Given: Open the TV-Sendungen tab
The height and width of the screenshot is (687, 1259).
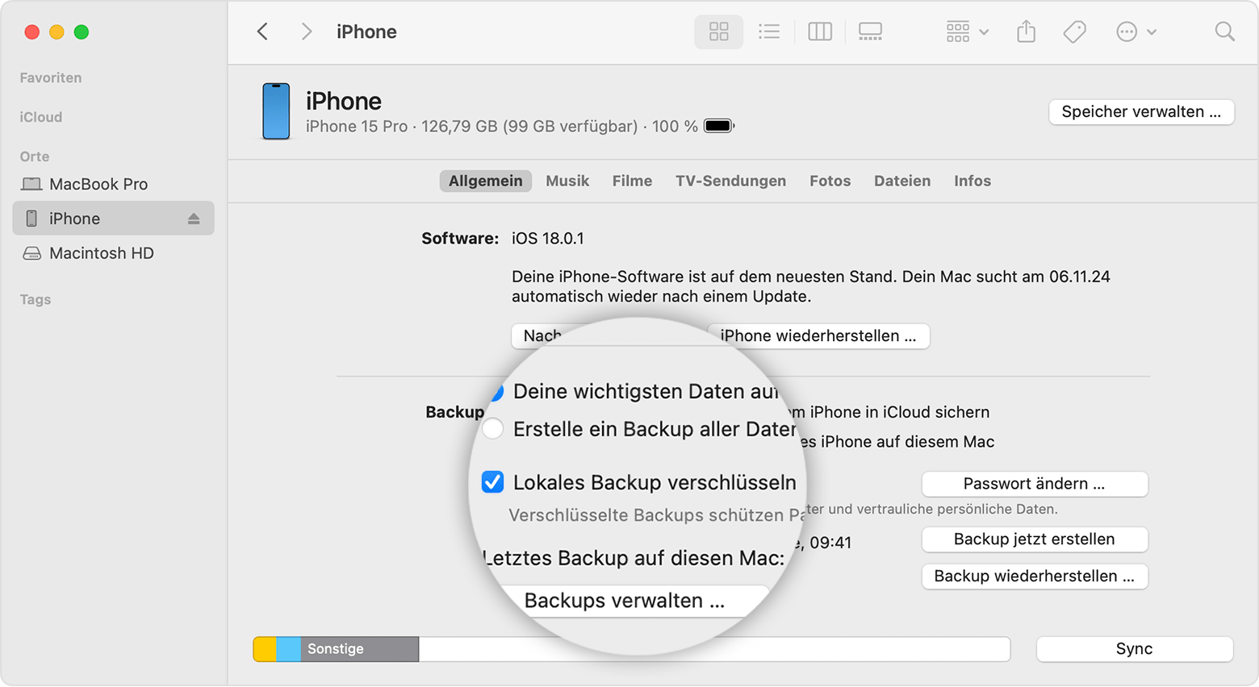Looking at the screenshot, I should (730, 181).
